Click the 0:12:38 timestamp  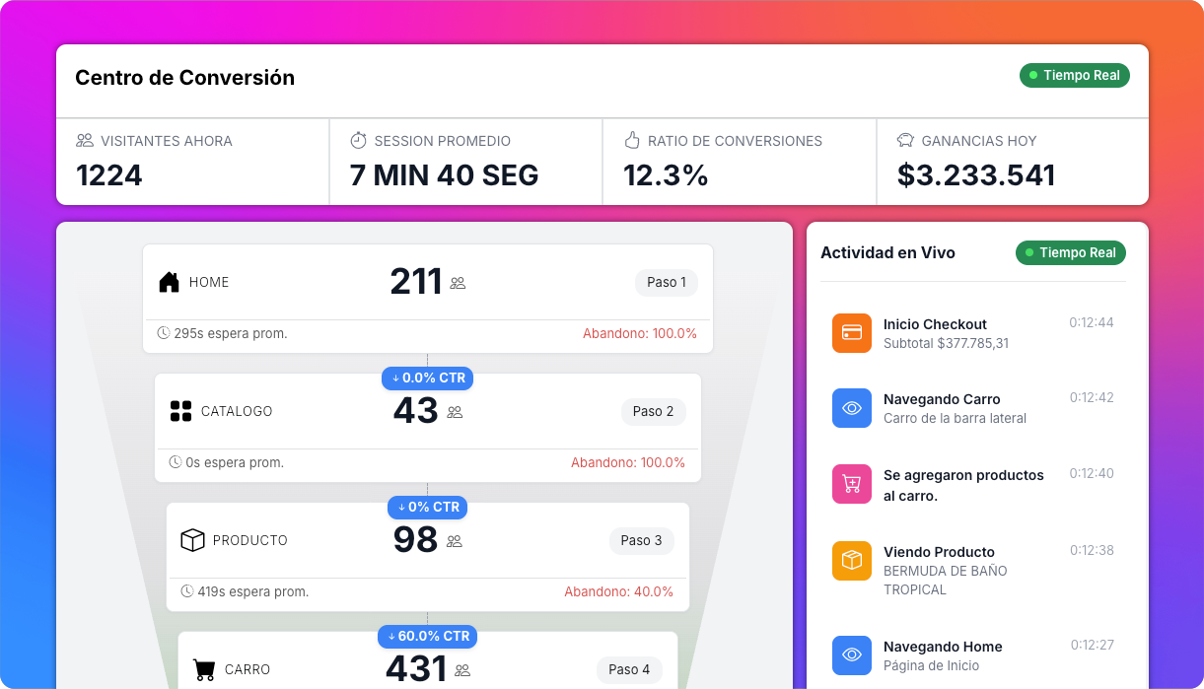1092,551
